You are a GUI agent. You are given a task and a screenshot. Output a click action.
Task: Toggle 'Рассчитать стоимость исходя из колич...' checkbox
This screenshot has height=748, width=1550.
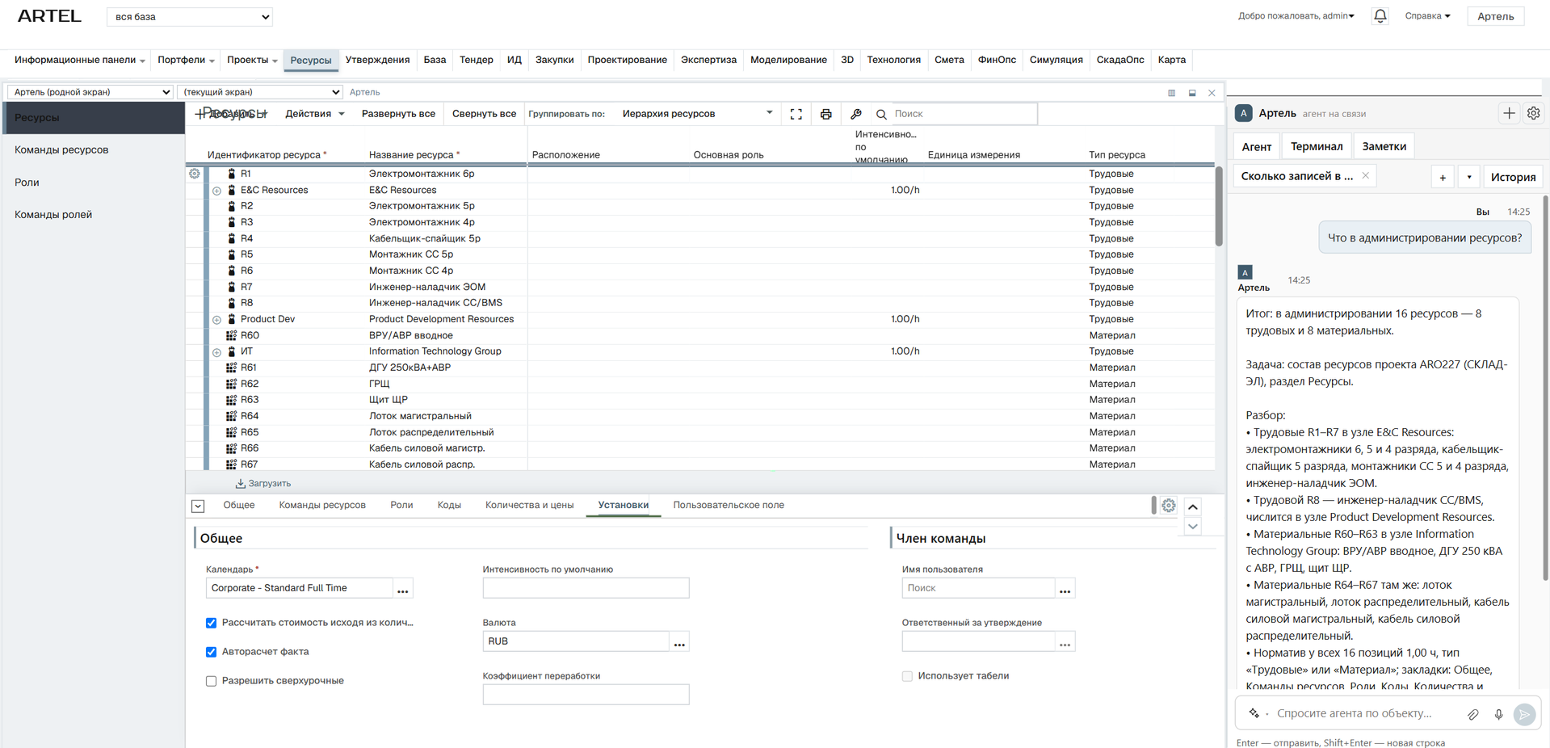[x=211, y=623]
